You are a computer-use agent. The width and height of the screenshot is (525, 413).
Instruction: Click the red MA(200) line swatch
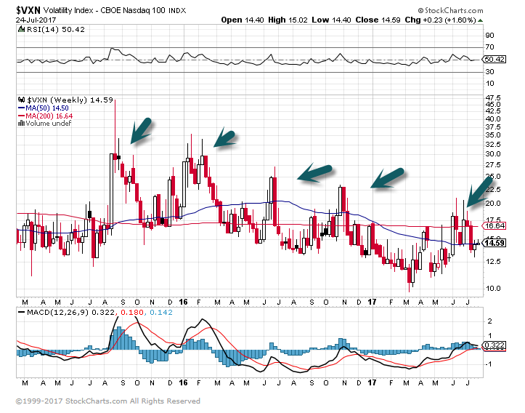coord(22,116)
